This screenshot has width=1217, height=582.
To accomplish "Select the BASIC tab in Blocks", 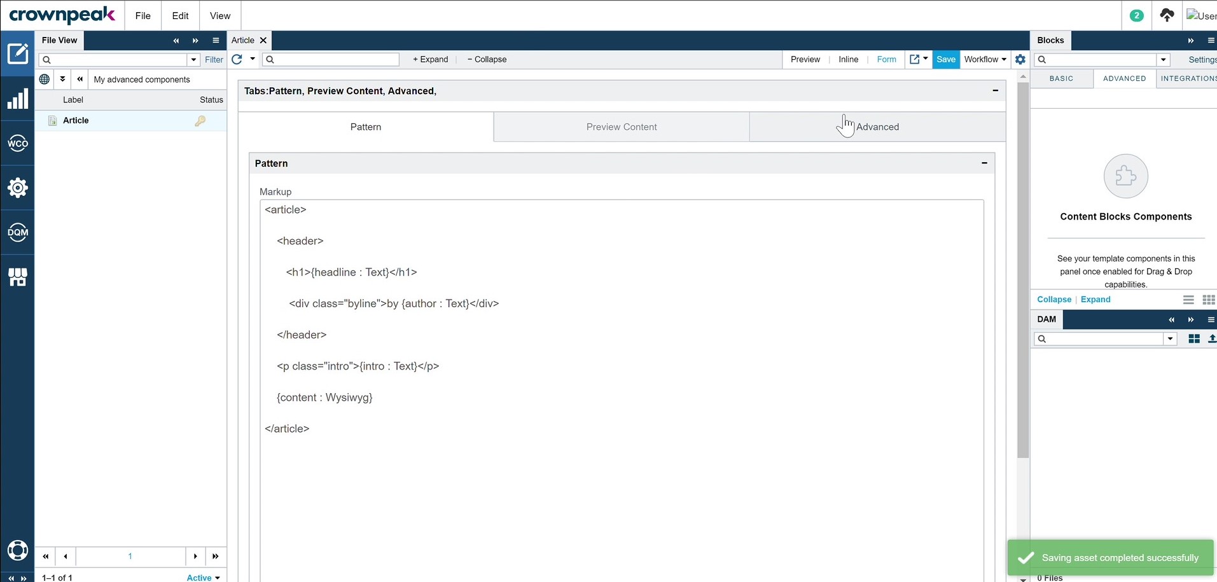I will (x=1061, y=78).
